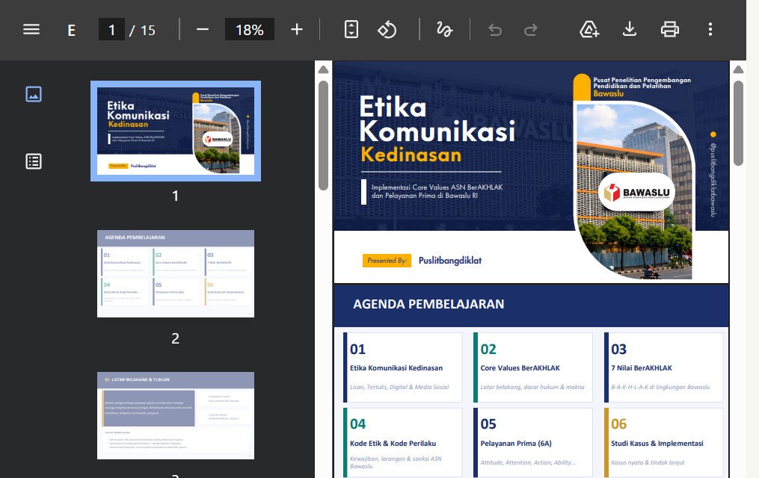
Task: Click the Puslitbangdiklat presenter name
Action: (450, 261)
